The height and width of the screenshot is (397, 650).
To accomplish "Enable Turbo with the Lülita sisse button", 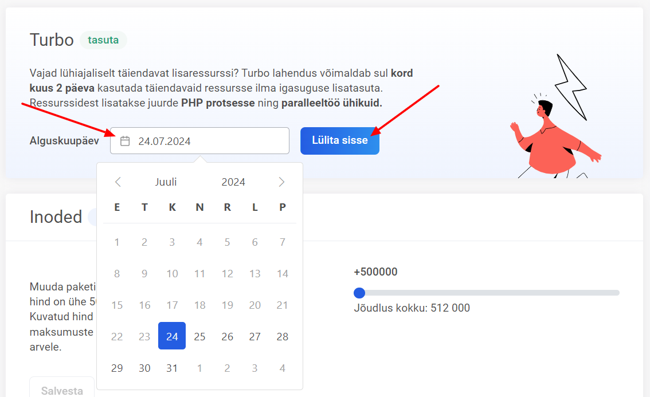I will click(x=339, y=140).
